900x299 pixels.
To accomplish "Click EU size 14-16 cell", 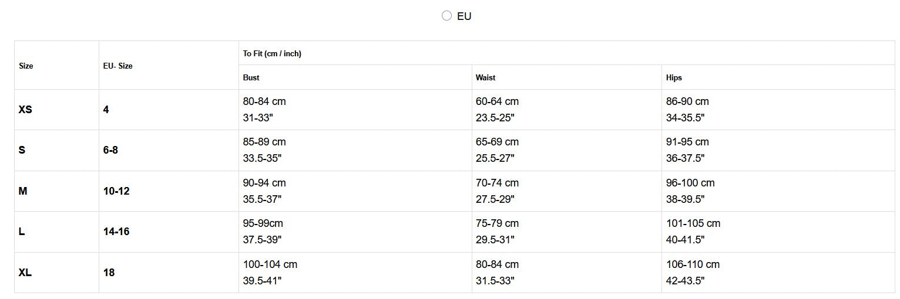I will click(x=116, y=232).
